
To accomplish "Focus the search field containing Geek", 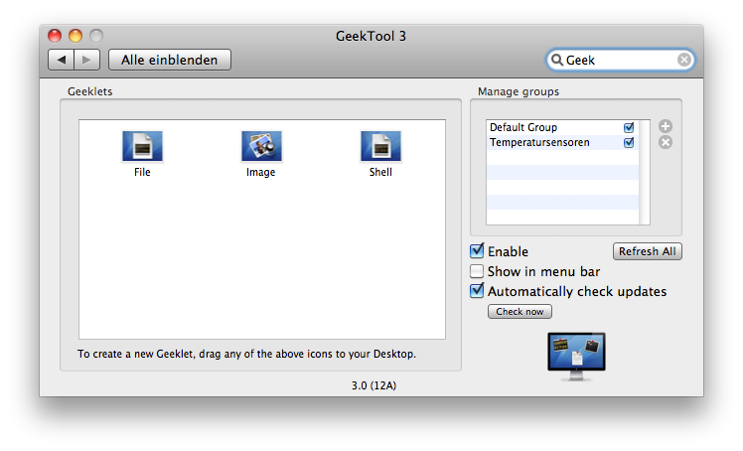I will pyautogui.click(x=620, y=60).
